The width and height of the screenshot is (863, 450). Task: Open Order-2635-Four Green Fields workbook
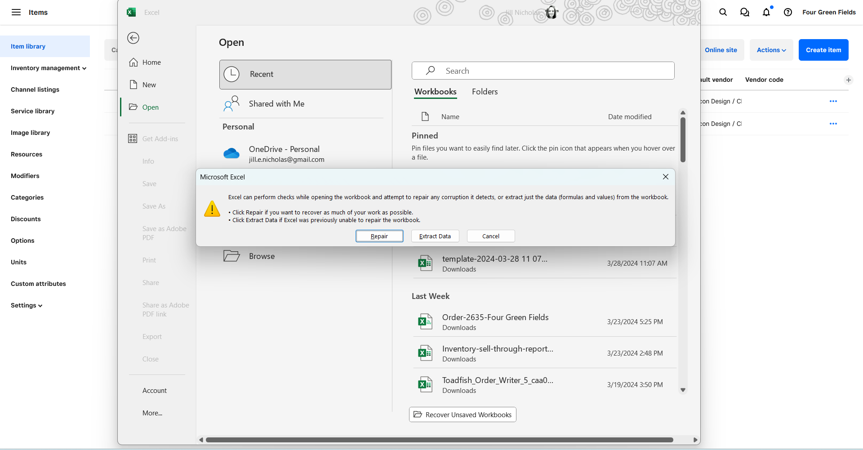(544, 322)
